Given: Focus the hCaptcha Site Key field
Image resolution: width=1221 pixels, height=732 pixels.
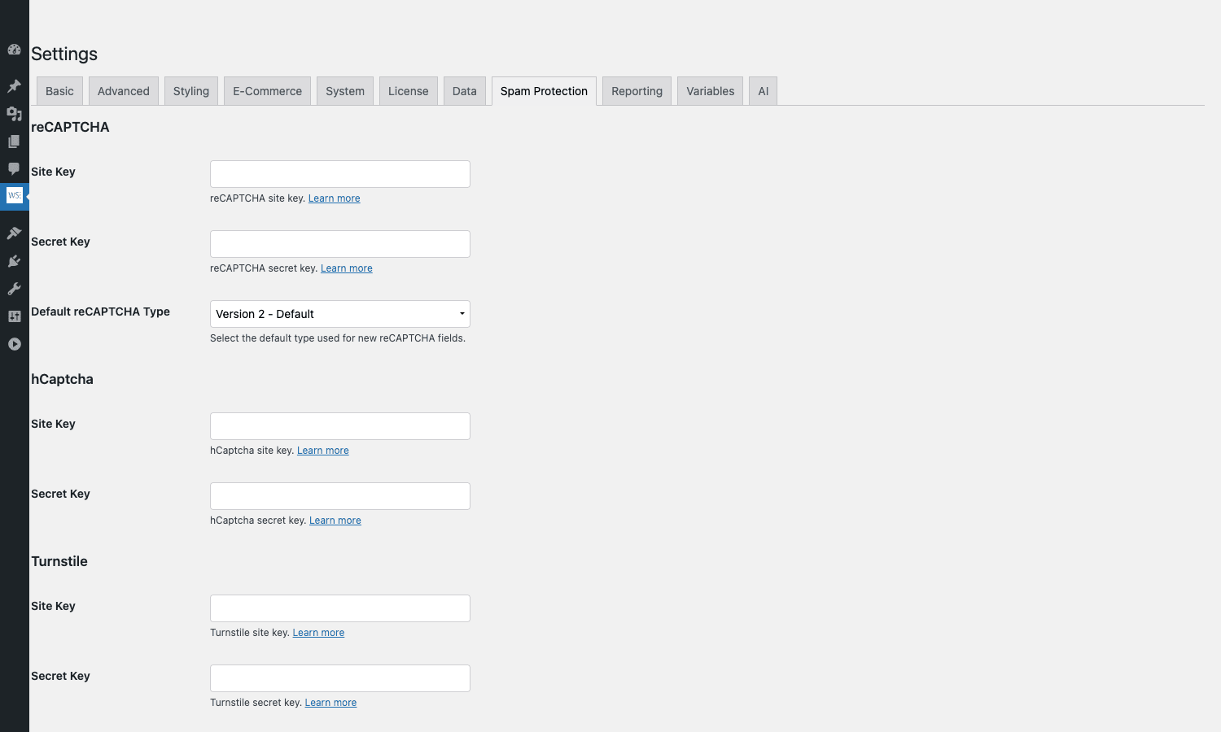Looking at the screenshot, I should [x=340, y=426].
